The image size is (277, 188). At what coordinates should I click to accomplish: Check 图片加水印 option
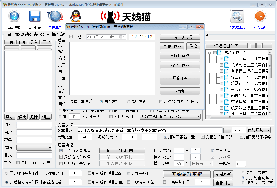pyautogui.click(x=111, y=117)
